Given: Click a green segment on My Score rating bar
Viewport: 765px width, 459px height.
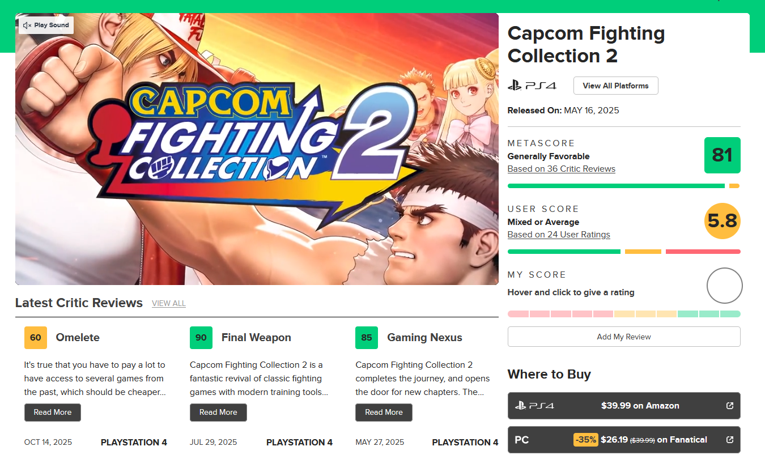Looking at the screenshot, I should click(709, 314).
